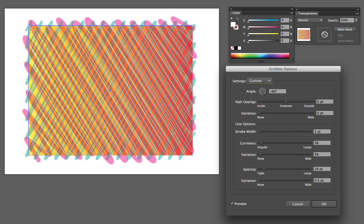Open the Opacity percentage dropdown
364x224 pixels.
356,20
